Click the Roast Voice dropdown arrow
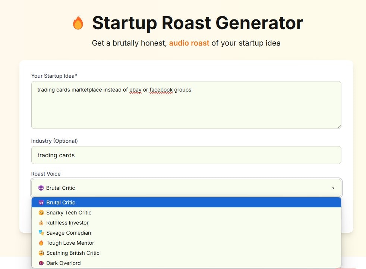The height and width of the screenshot is (269, 366). [333, 188]
